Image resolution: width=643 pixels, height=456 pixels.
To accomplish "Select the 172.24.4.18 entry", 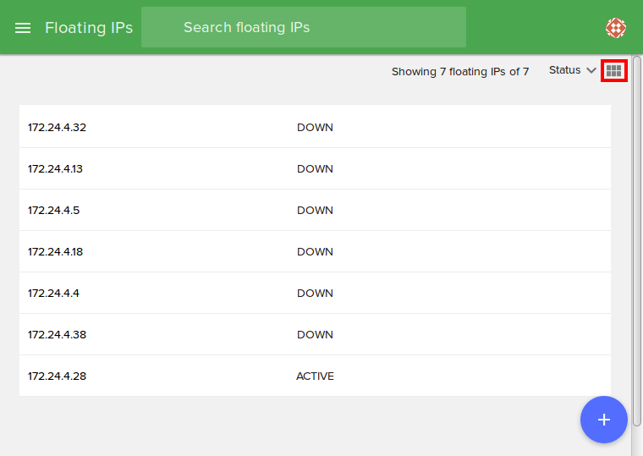I will (56, 252).
